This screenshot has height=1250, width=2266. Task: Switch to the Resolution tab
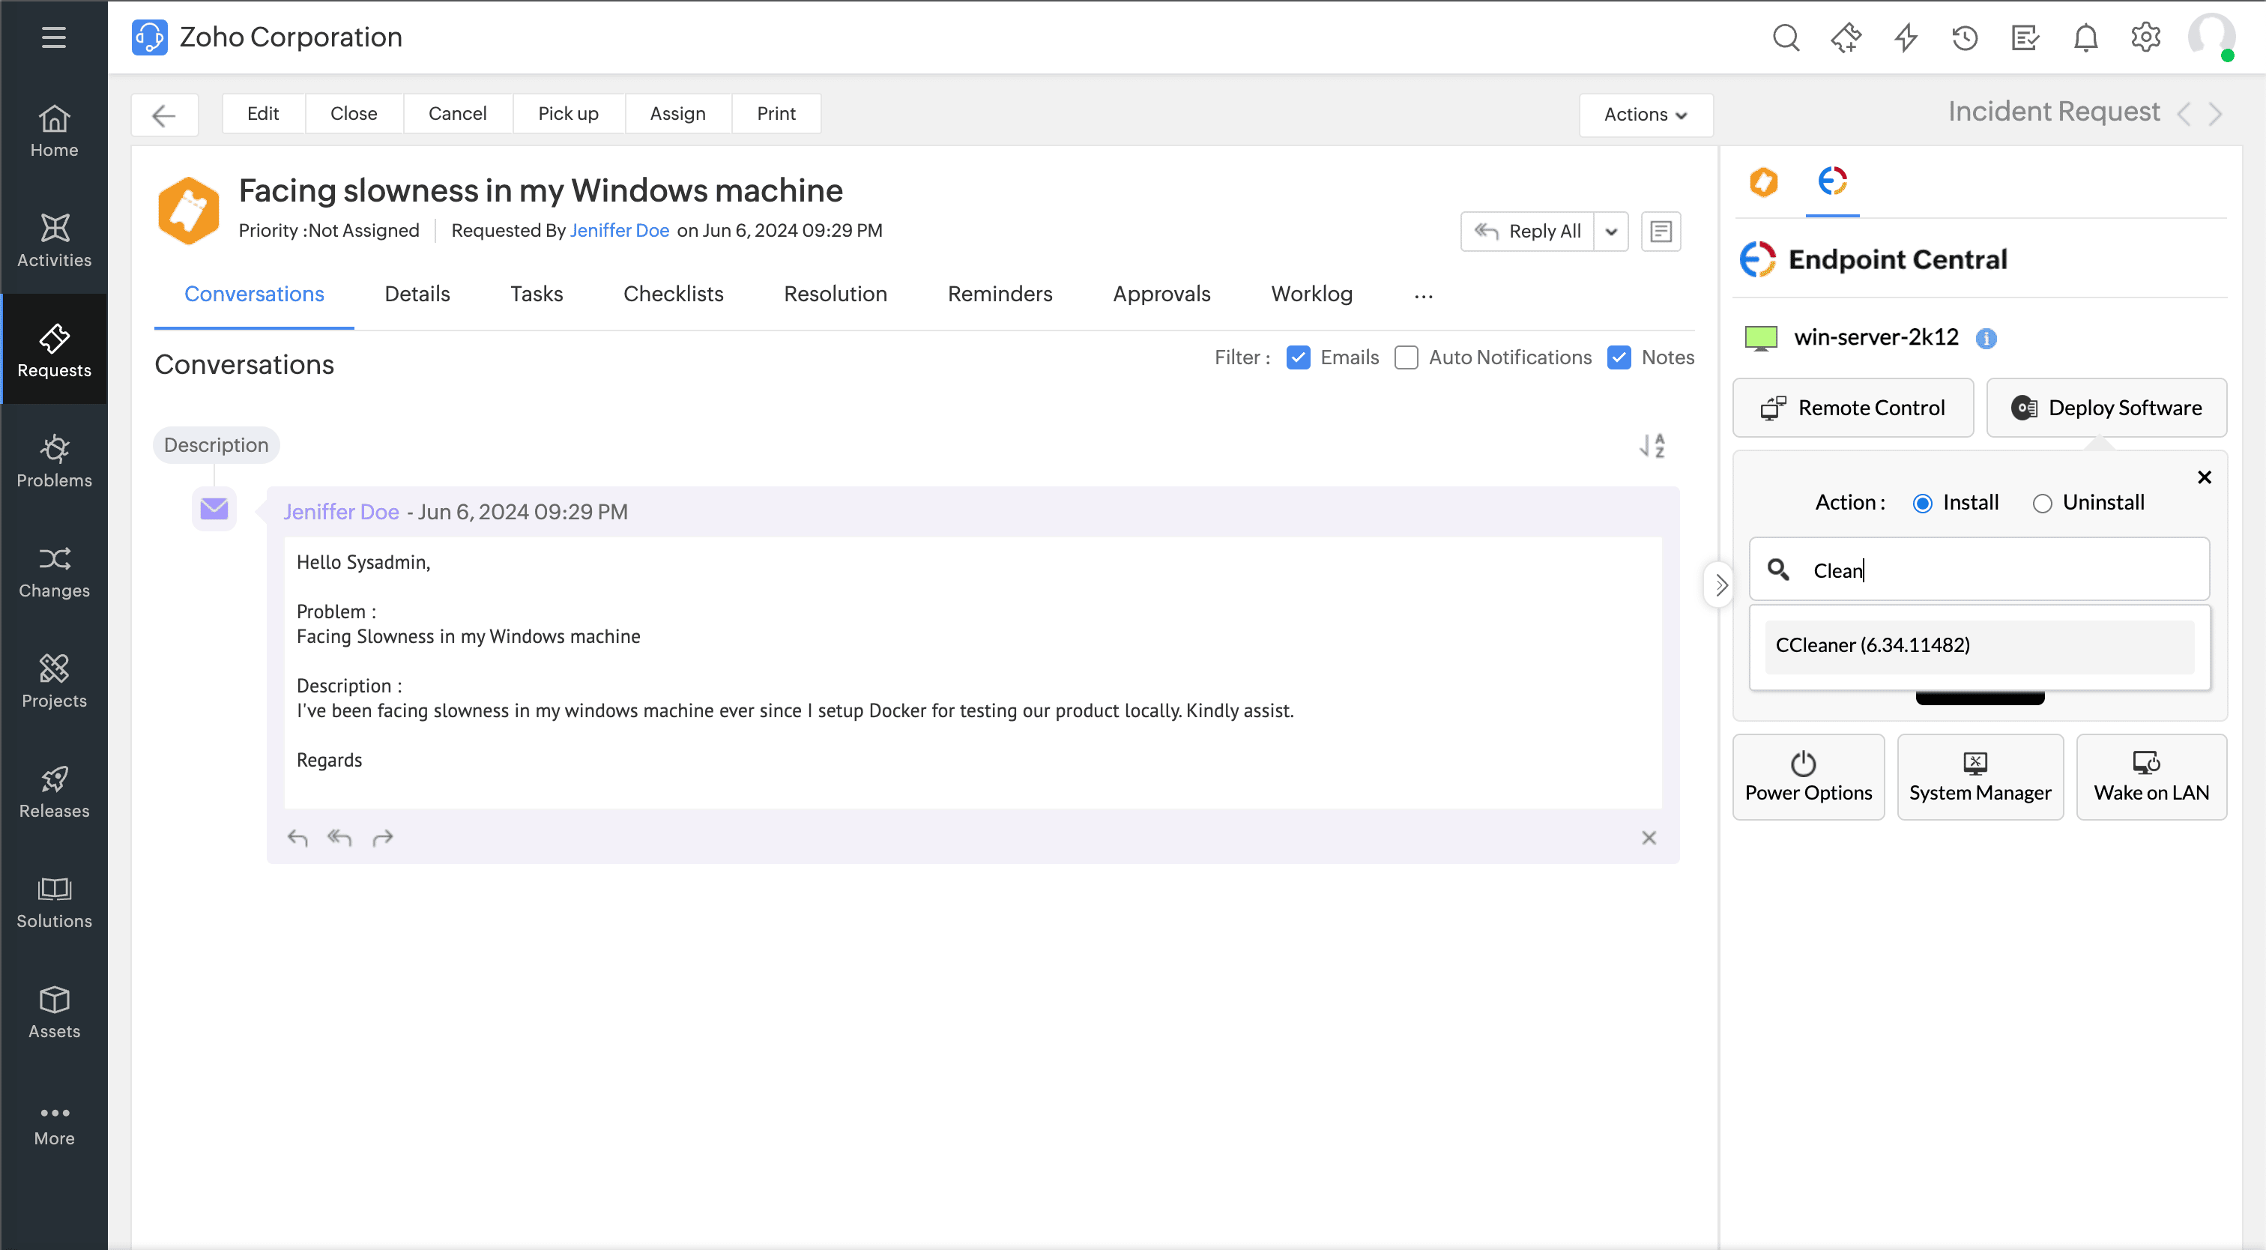click(835, 294)
